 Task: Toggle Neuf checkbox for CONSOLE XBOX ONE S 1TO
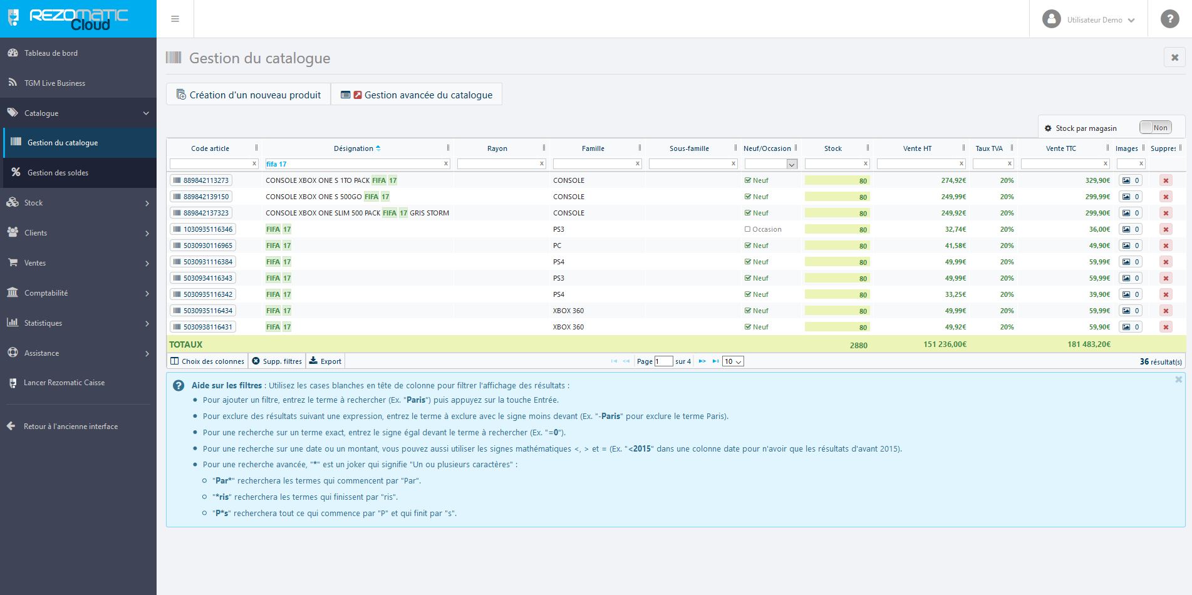[747, 180]
